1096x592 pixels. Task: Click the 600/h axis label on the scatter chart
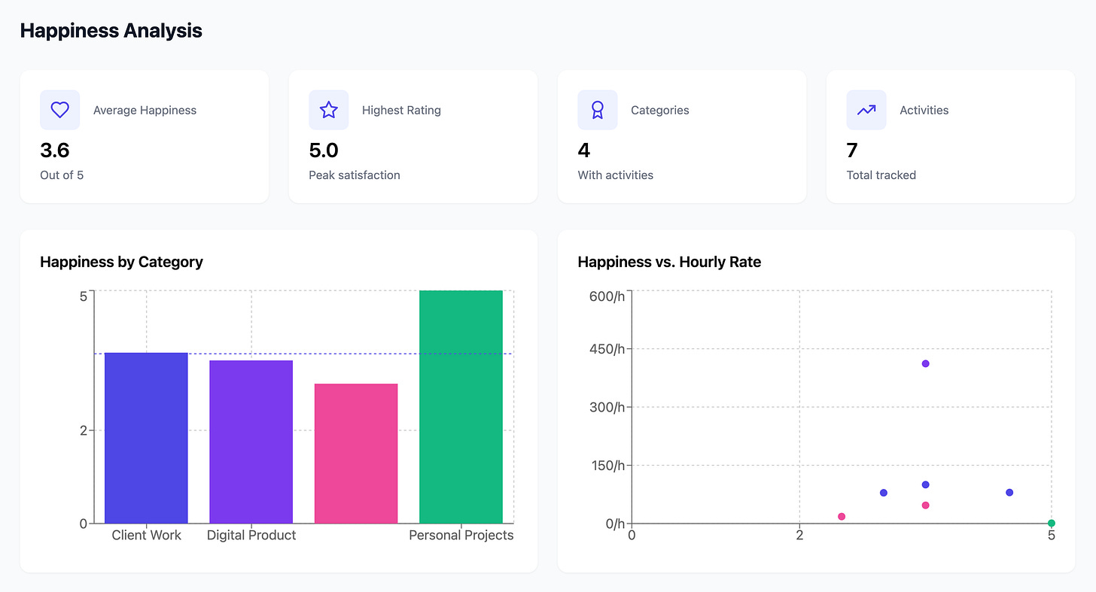(607, 296)
